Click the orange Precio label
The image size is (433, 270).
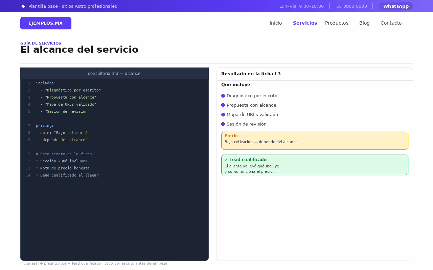tap(231, 136)
